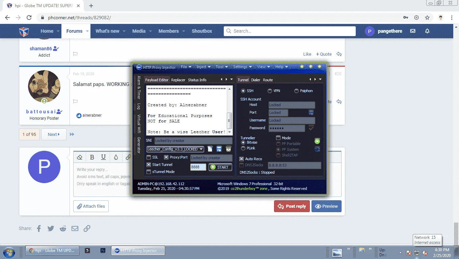The image size is (459, 259).
Task: Click Chrome bookmark star icon
Action: 427,18
